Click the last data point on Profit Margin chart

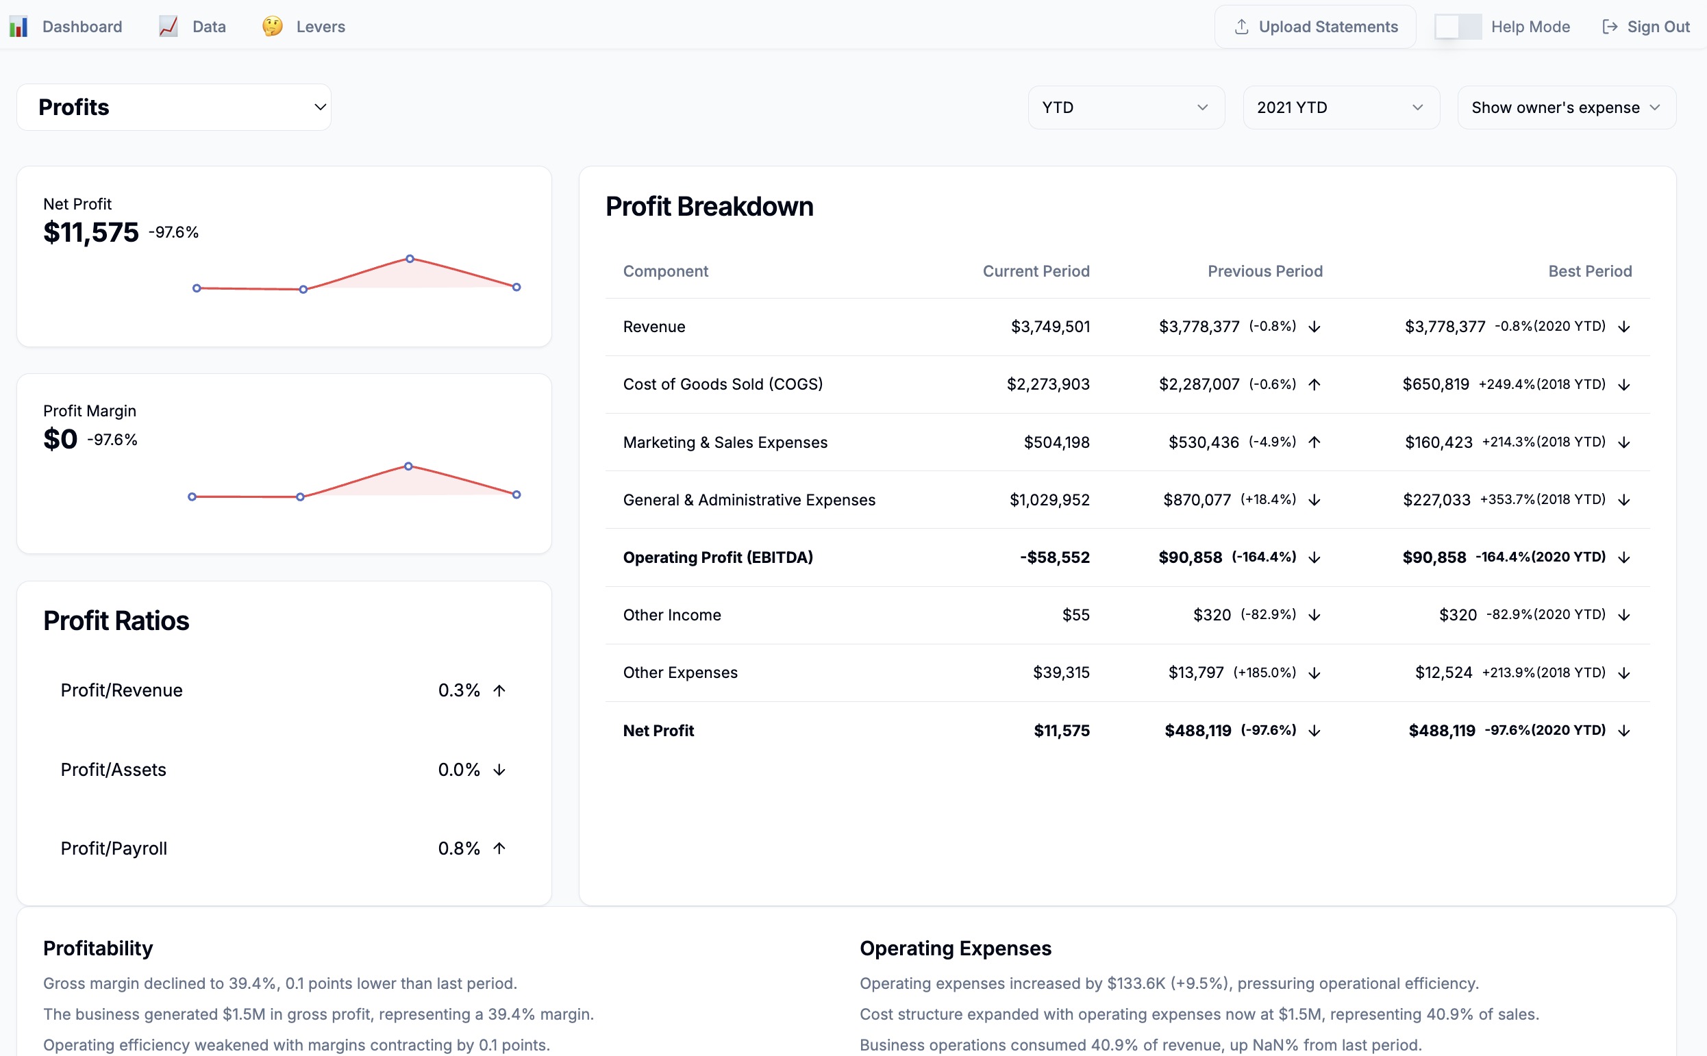[516, 494]
